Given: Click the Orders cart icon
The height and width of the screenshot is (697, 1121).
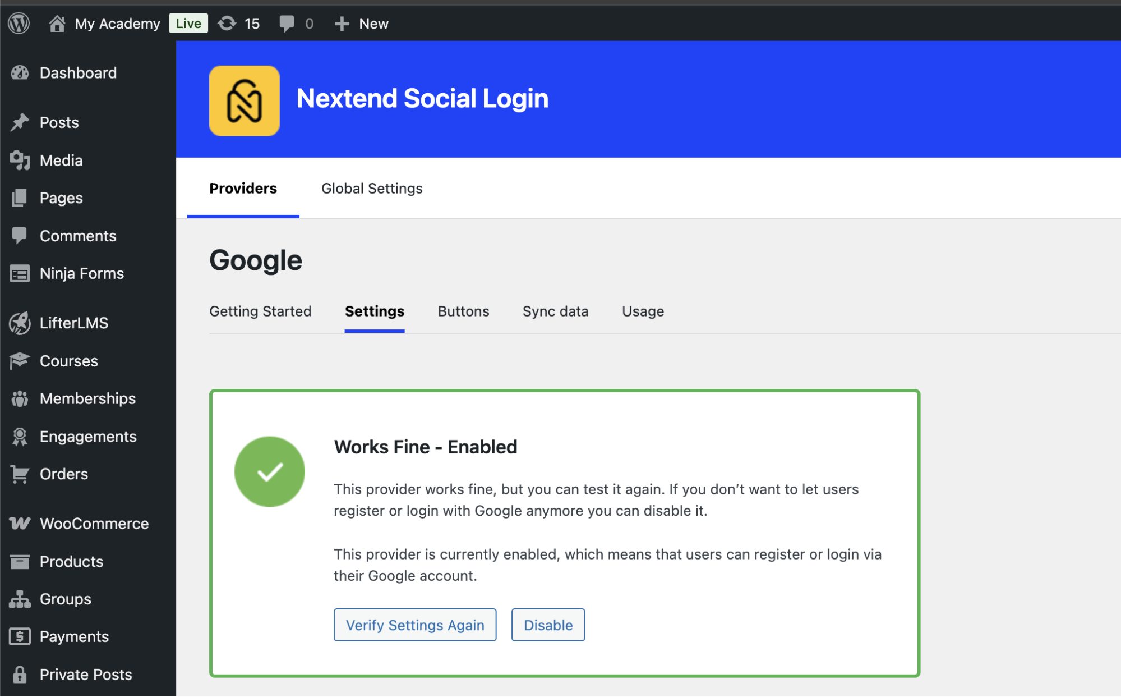Looking at the screenshot, I should (20, 474).
